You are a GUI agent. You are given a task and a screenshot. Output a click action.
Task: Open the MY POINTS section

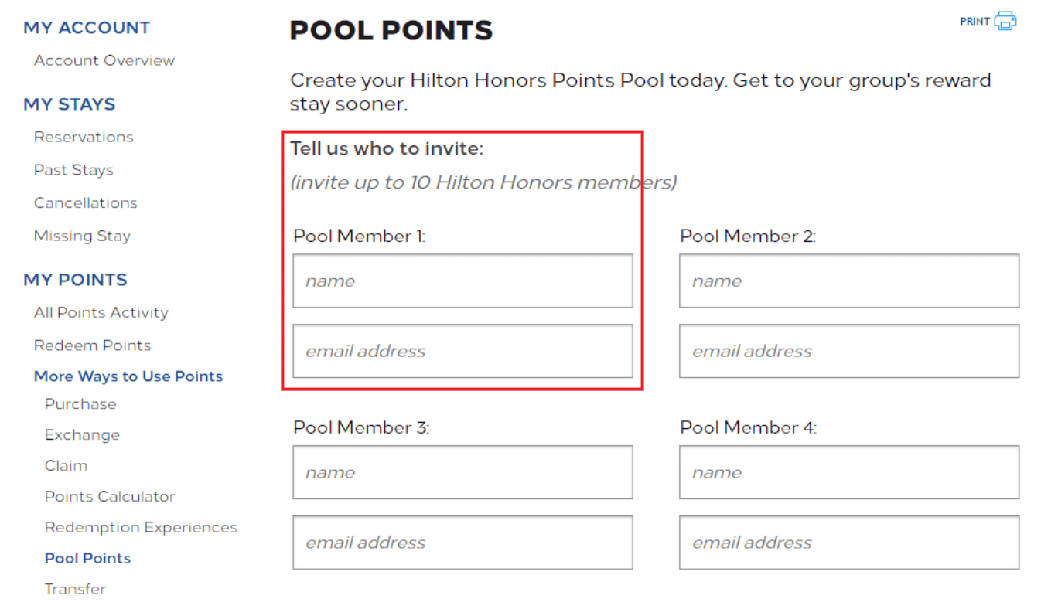[74, 280]
